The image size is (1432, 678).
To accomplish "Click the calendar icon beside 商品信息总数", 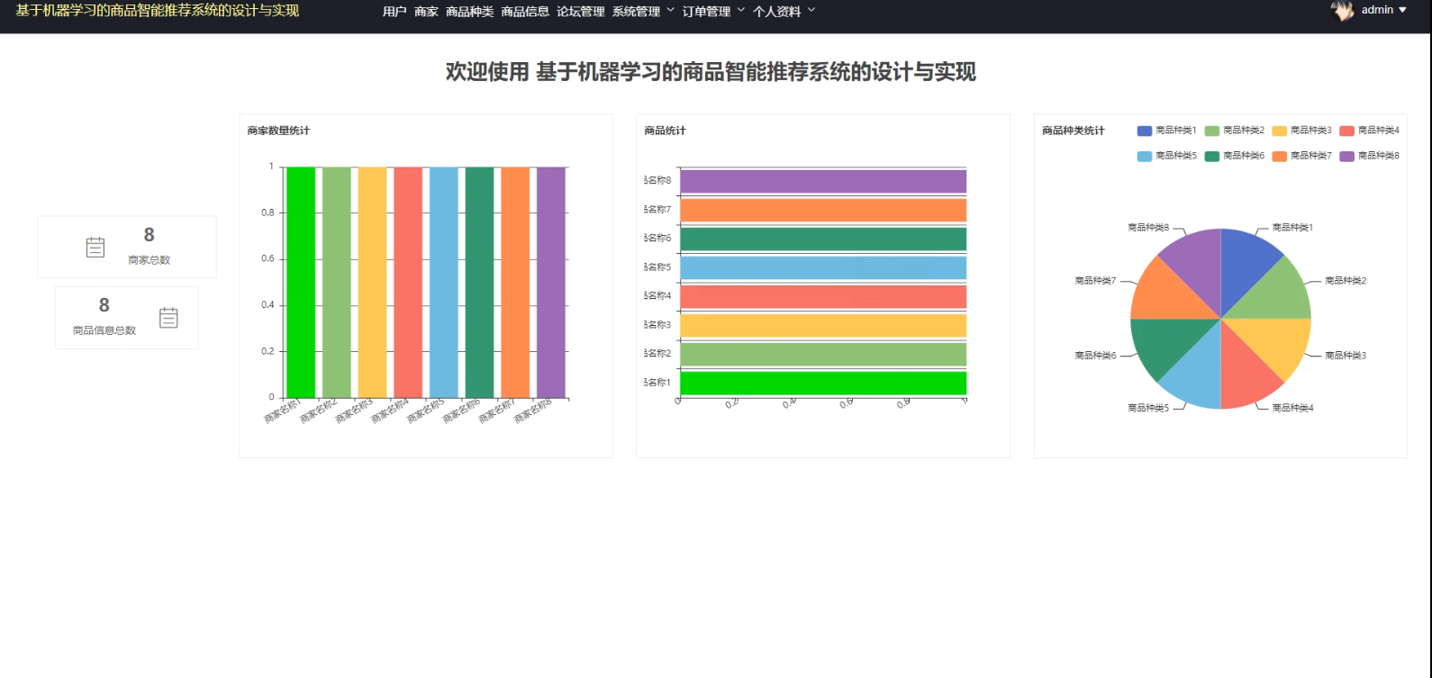I will point(168,318).
